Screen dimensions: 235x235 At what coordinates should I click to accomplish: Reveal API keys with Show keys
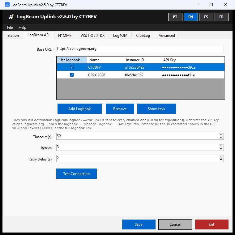point(156,109)
